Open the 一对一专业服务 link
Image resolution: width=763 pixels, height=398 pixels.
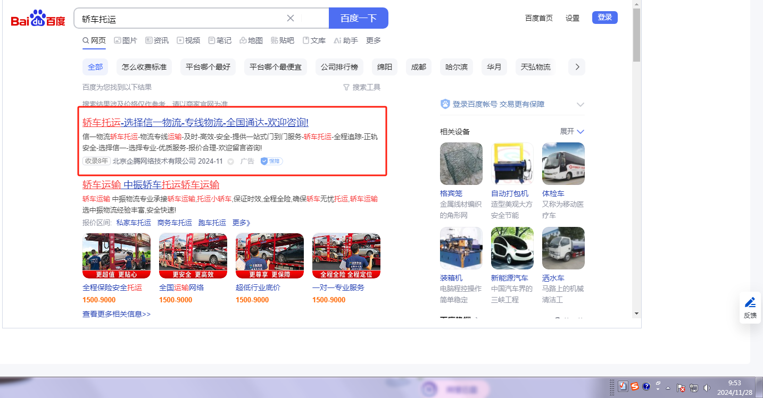click(338, 287)
